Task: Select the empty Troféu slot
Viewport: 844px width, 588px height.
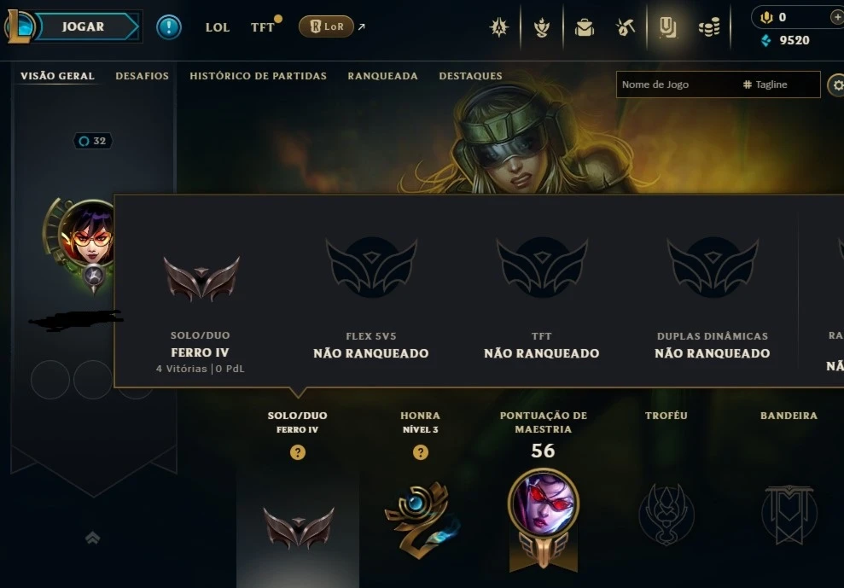Action: (666, 515)
